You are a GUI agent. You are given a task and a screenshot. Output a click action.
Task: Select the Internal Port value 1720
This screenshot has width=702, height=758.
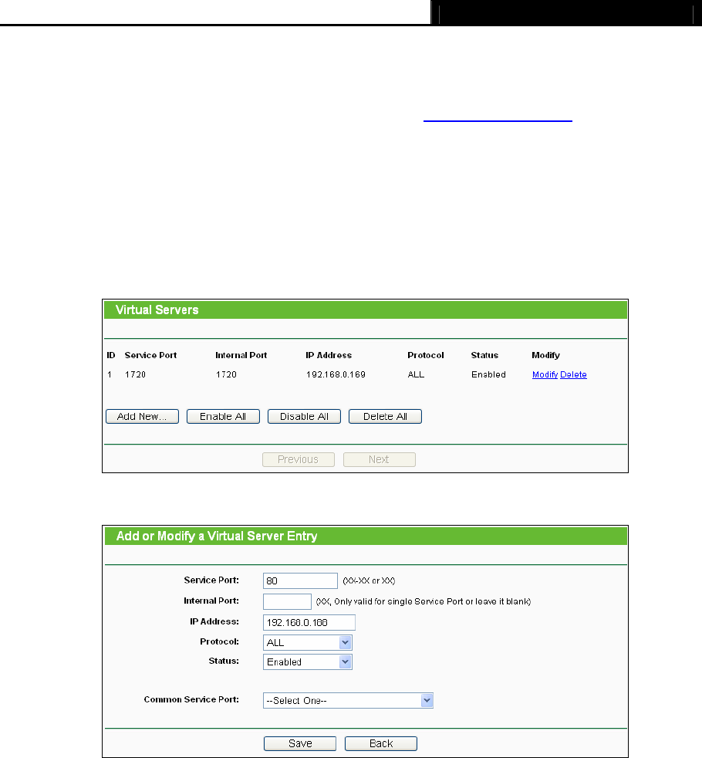click(x=226, y=374)
